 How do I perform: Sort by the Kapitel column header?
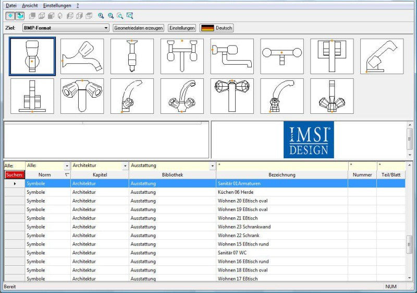[100, 175]
